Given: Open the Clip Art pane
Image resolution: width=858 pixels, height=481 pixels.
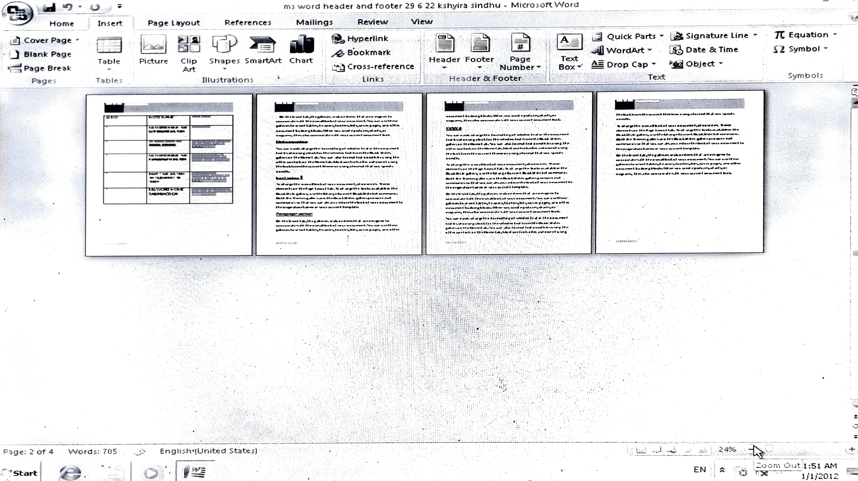Looking at the screenshot, I should [189, 53].
